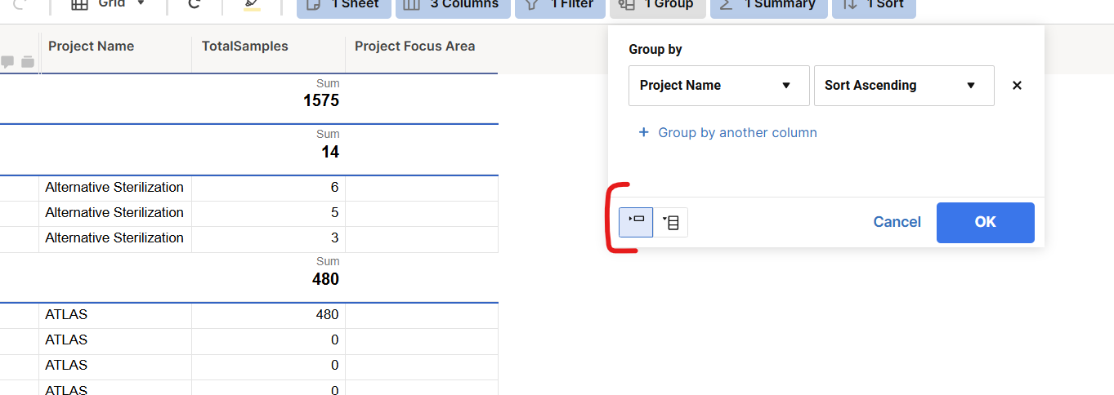Open the 1 Sort tab

[x=873, y=6]
